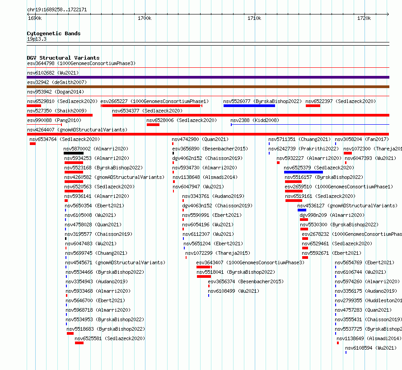Click dgv998n209 (Almarri2020) label
Image resolution: width=402 pixels, height=370 pixels.
point(332,215)
